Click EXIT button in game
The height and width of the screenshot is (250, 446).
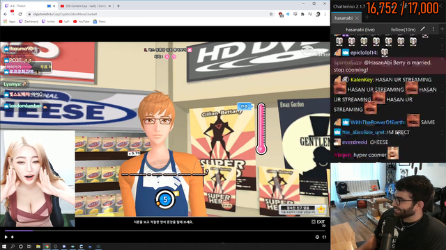(x=318, y=222)
